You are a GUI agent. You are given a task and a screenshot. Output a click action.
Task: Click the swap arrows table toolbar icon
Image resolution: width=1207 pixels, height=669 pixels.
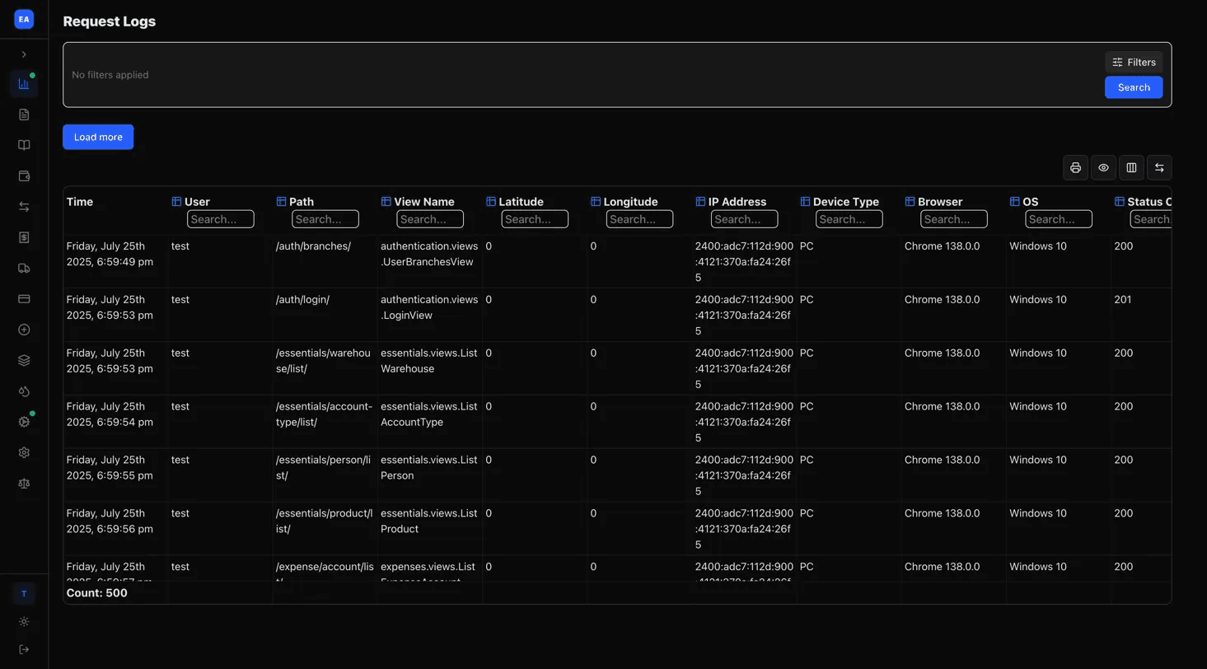[x=1159, y=167]
